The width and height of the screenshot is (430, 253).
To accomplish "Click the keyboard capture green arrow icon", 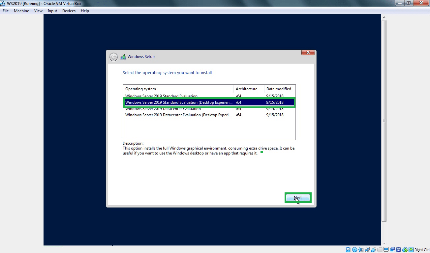I will pos(411,249).
